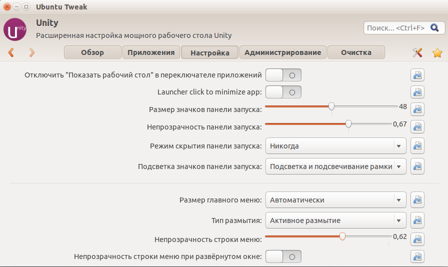Reset the menu bar opacity setting
Viewport: 448px width, 267px height.
tap(417, 239)
